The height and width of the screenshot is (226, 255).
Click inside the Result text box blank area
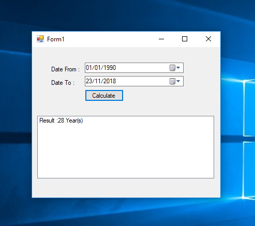click(126, 152)
